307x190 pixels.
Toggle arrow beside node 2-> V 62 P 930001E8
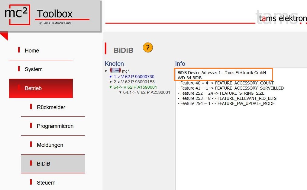pos(111,82)
